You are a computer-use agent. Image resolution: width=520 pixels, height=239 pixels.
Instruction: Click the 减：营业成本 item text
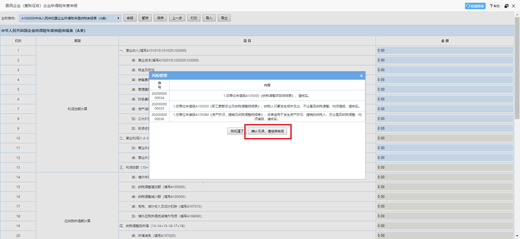tap(165, 60)
